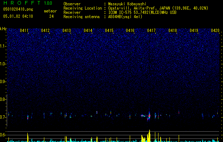Click frequency axis label 0.7
Screen dimensions: 223x142
[3, 117]
